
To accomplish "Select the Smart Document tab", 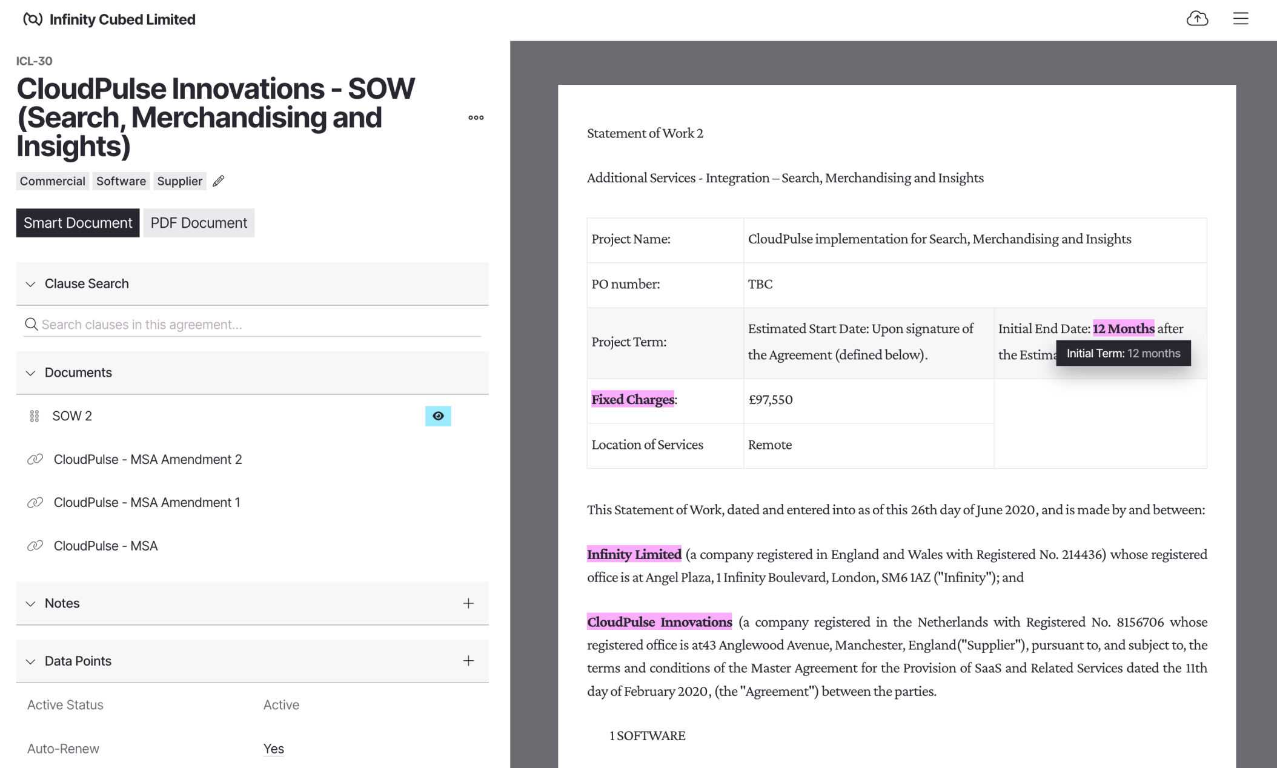I will click(x=78, y=222).
